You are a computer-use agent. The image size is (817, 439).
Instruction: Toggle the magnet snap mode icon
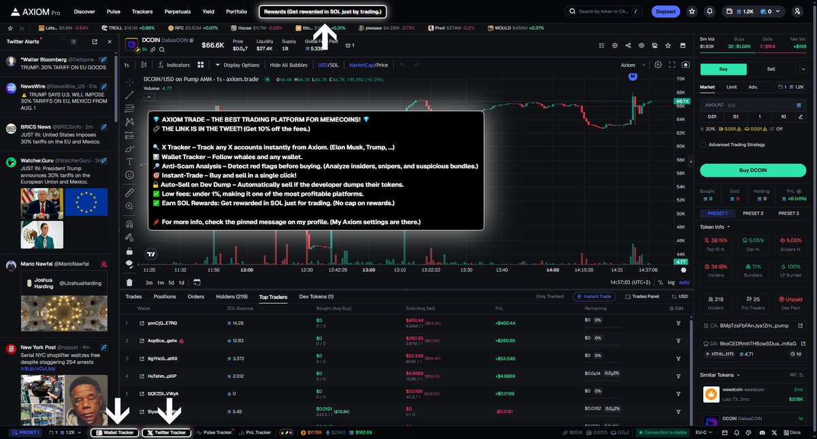coord(129,224)
